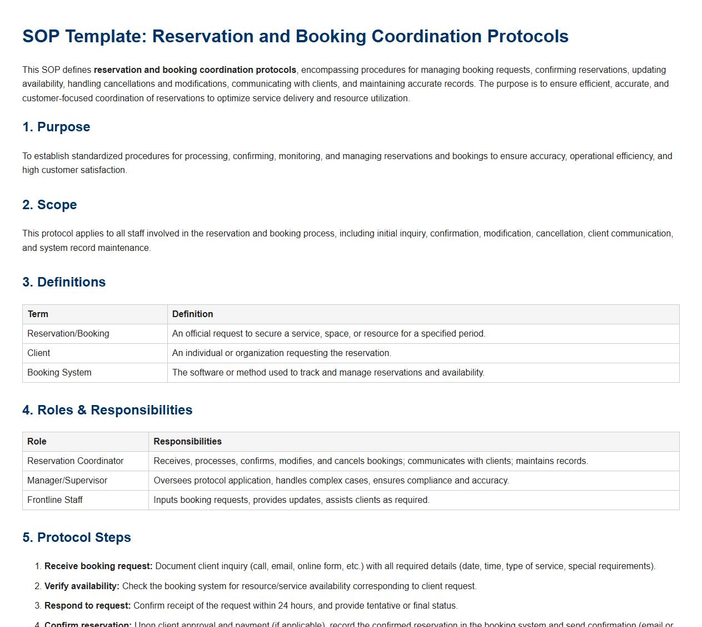The width and height of the screenshot is (702, 627).
Task: Click the "1. Purpose" section heading
Action: pos(56,127)
